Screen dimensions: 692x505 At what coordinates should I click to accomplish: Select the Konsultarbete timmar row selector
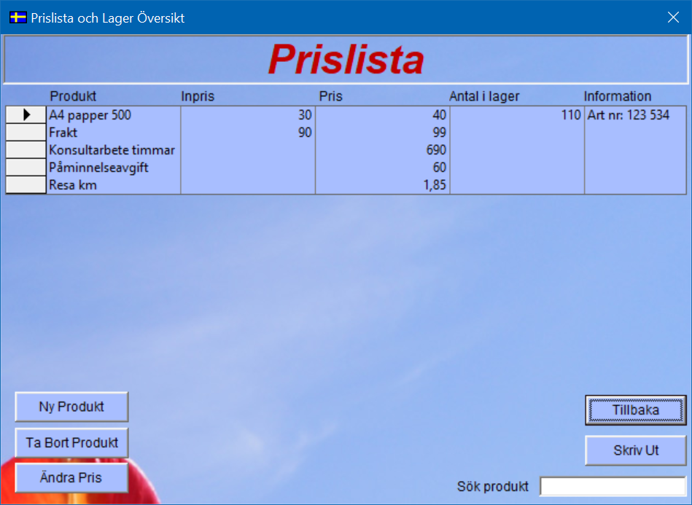tap(26, 150)
